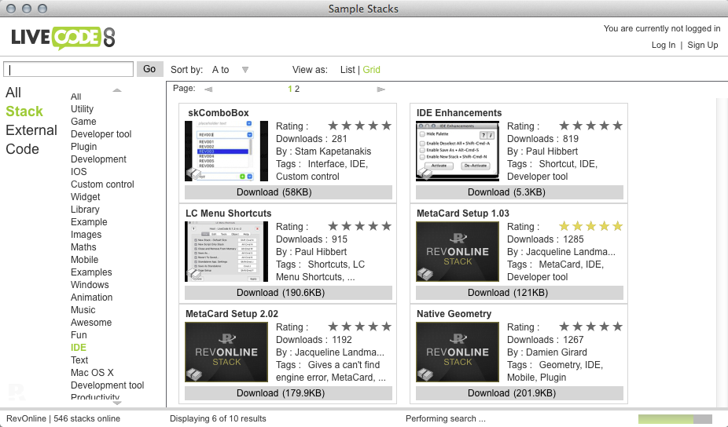Image resolution: width=728 pixels, height=427 pixels.
Task: Click the RevOnline icon at bottom left
Action: [16, 392]
